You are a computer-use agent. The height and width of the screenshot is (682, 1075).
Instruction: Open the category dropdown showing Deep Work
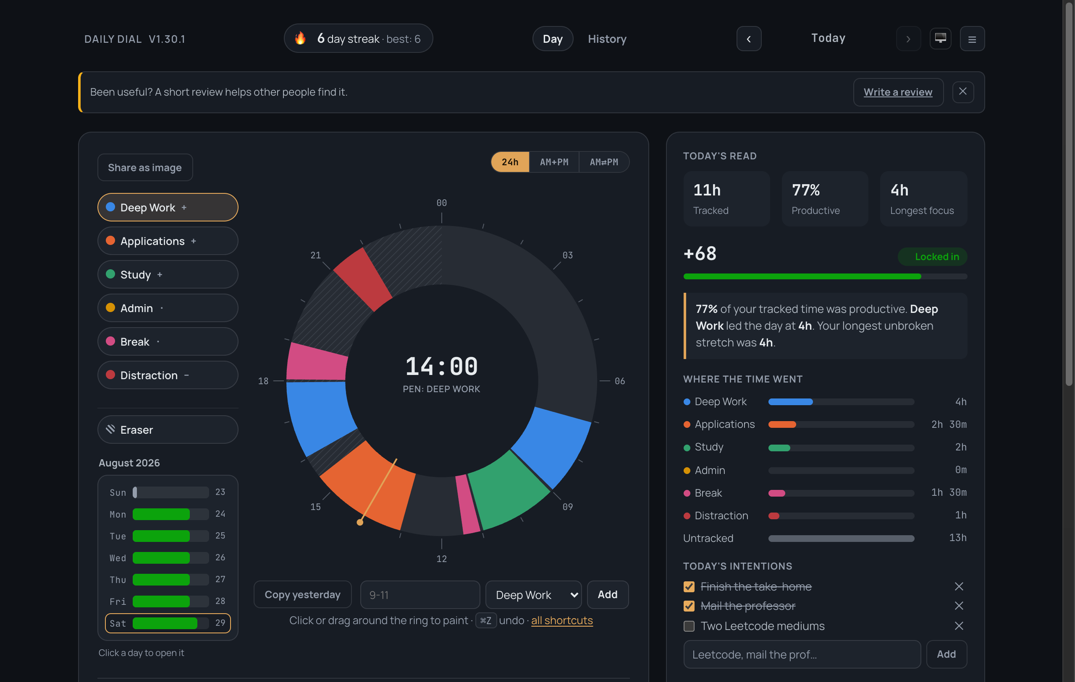point(533,595)
